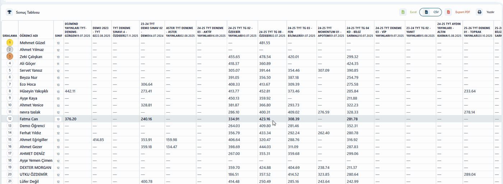Select student Ahmet Yenice
The height and width of the screenshot is (184, 503).
(x=31, y=105)
